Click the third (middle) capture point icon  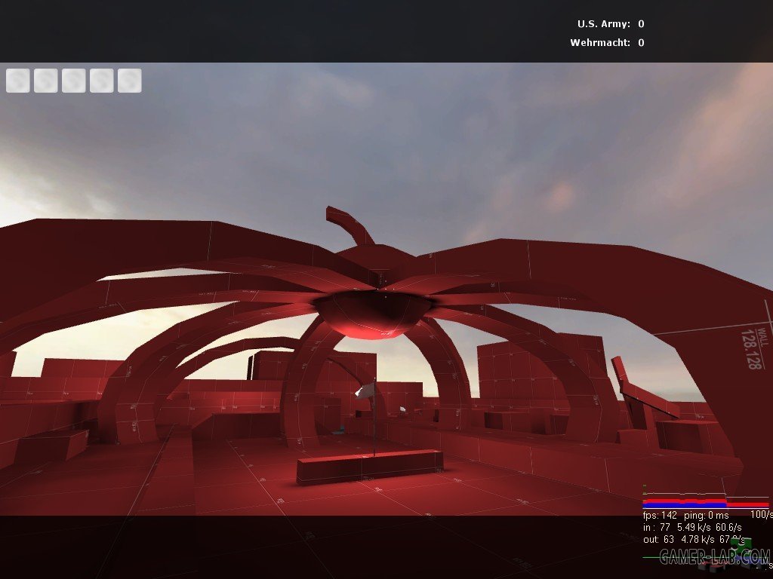(x=74, y=81)
